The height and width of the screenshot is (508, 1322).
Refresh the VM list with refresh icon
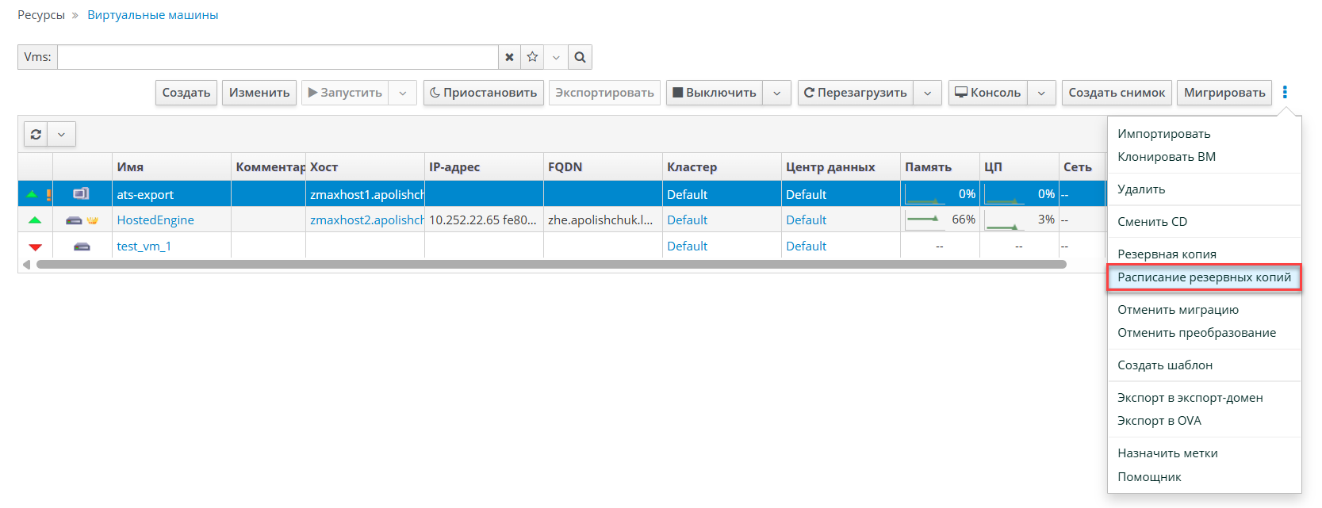point(36,134)
